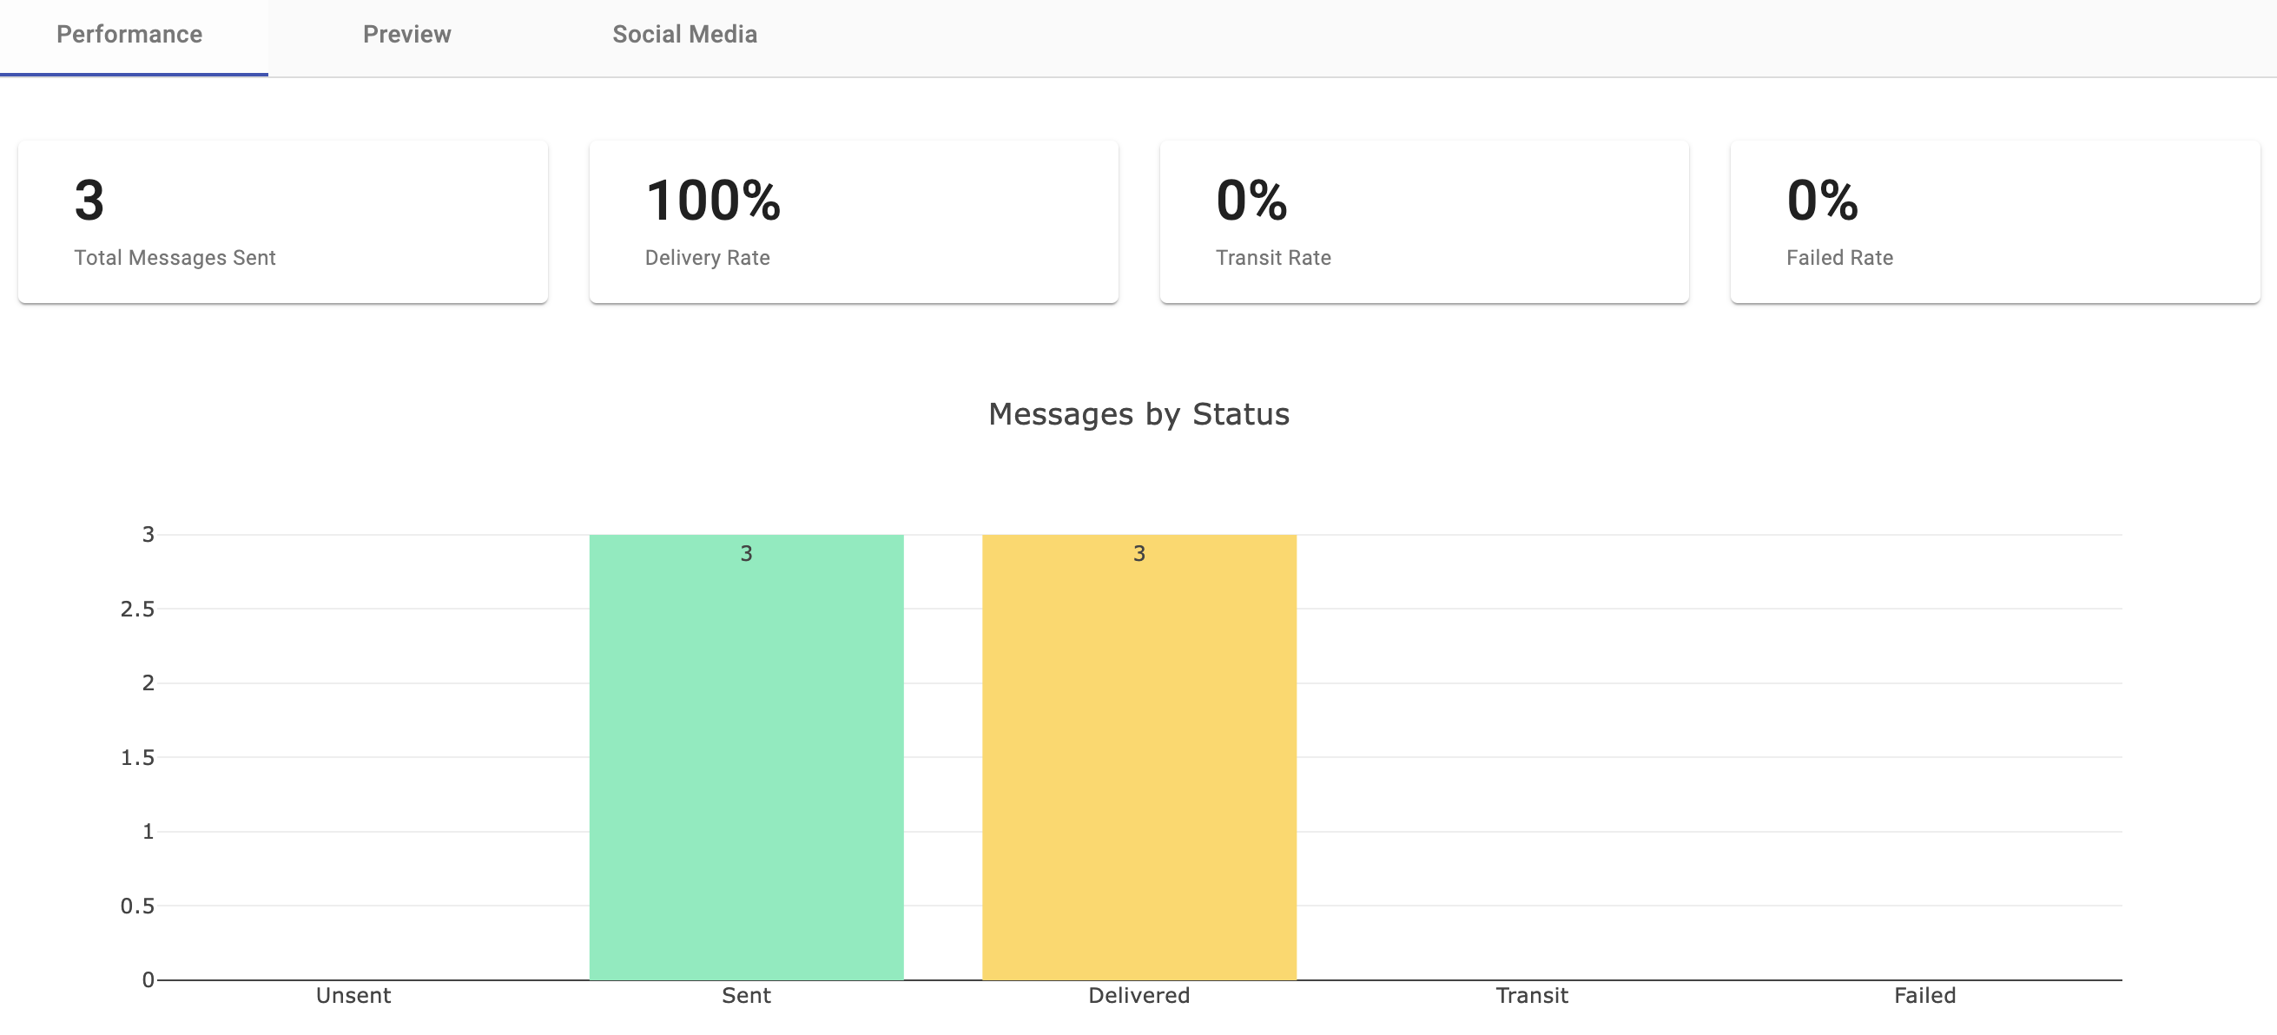Click the Delivered axis label
2277x1035 pixels.
[x=1138, y=995]
